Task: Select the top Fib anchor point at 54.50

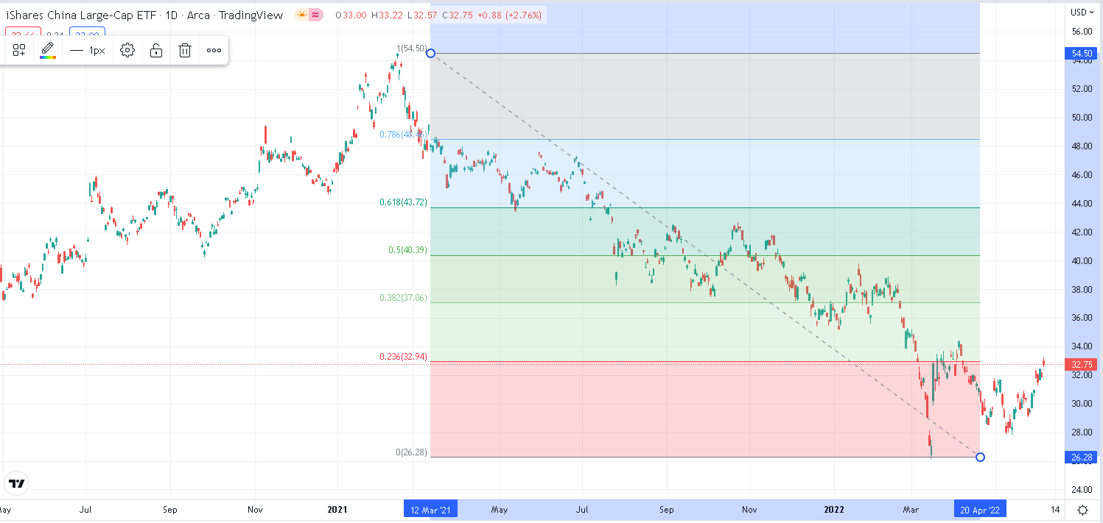Action: 430,53
